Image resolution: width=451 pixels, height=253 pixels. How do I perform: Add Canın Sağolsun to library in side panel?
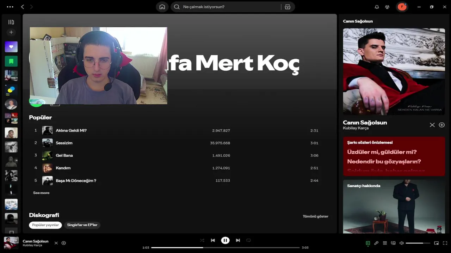pos(441,125)
